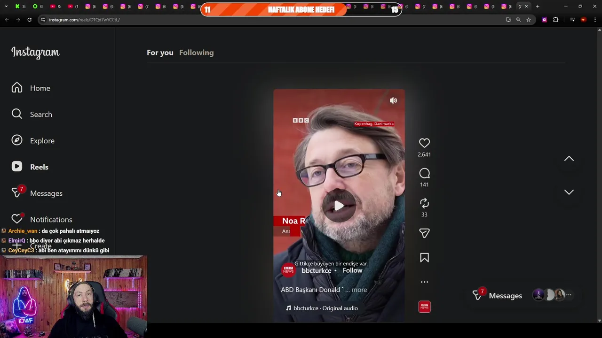Viewport: 602px width, 338px height.
Task: Expand the tab search dropdown
Action: 6,7
